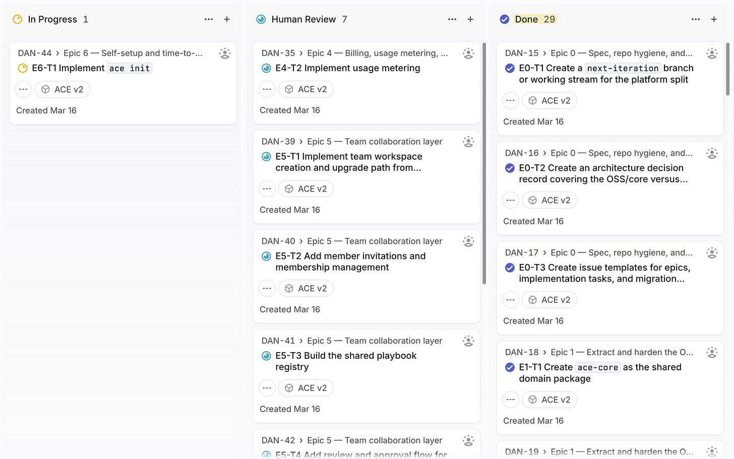Click assignee avatar on DAN-35 card

(x=468, y=53)
